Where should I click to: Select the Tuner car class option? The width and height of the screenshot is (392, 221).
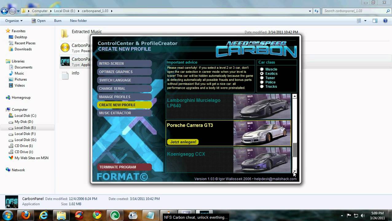click(262, 78)
